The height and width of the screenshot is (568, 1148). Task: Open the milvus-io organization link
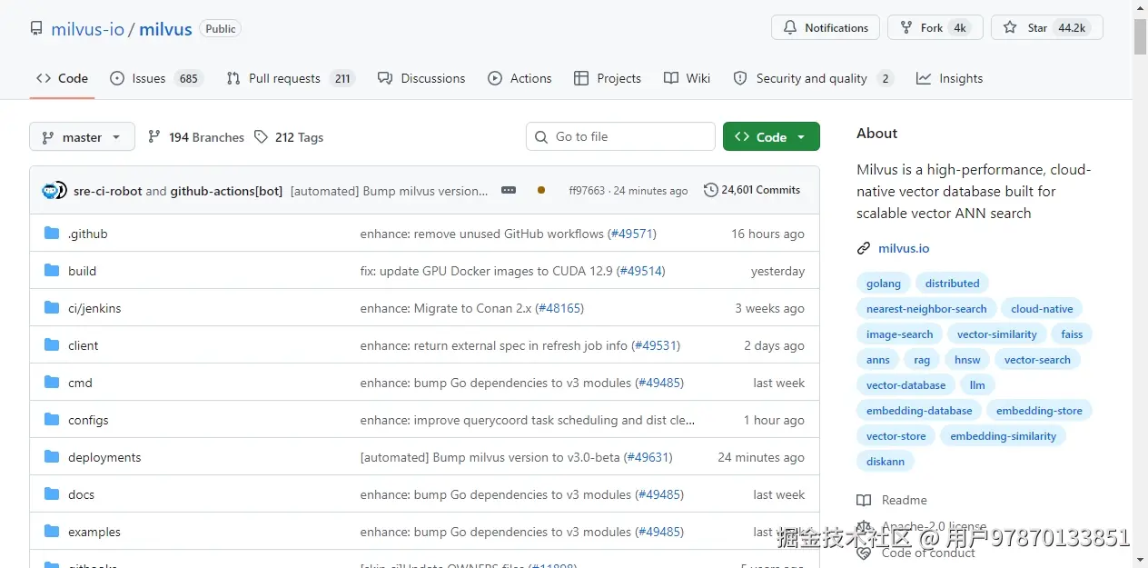[x=87, y=28]
